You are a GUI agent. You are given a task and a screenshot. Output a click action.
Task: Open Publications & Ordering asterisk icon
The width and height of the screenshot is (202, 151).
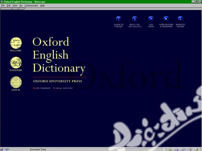[x=166, y=19]
